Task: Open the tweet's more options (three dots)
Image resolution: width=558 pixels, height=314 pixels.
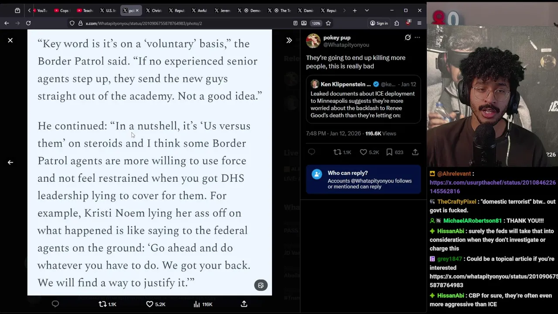Action: click(x=417, y=38)
